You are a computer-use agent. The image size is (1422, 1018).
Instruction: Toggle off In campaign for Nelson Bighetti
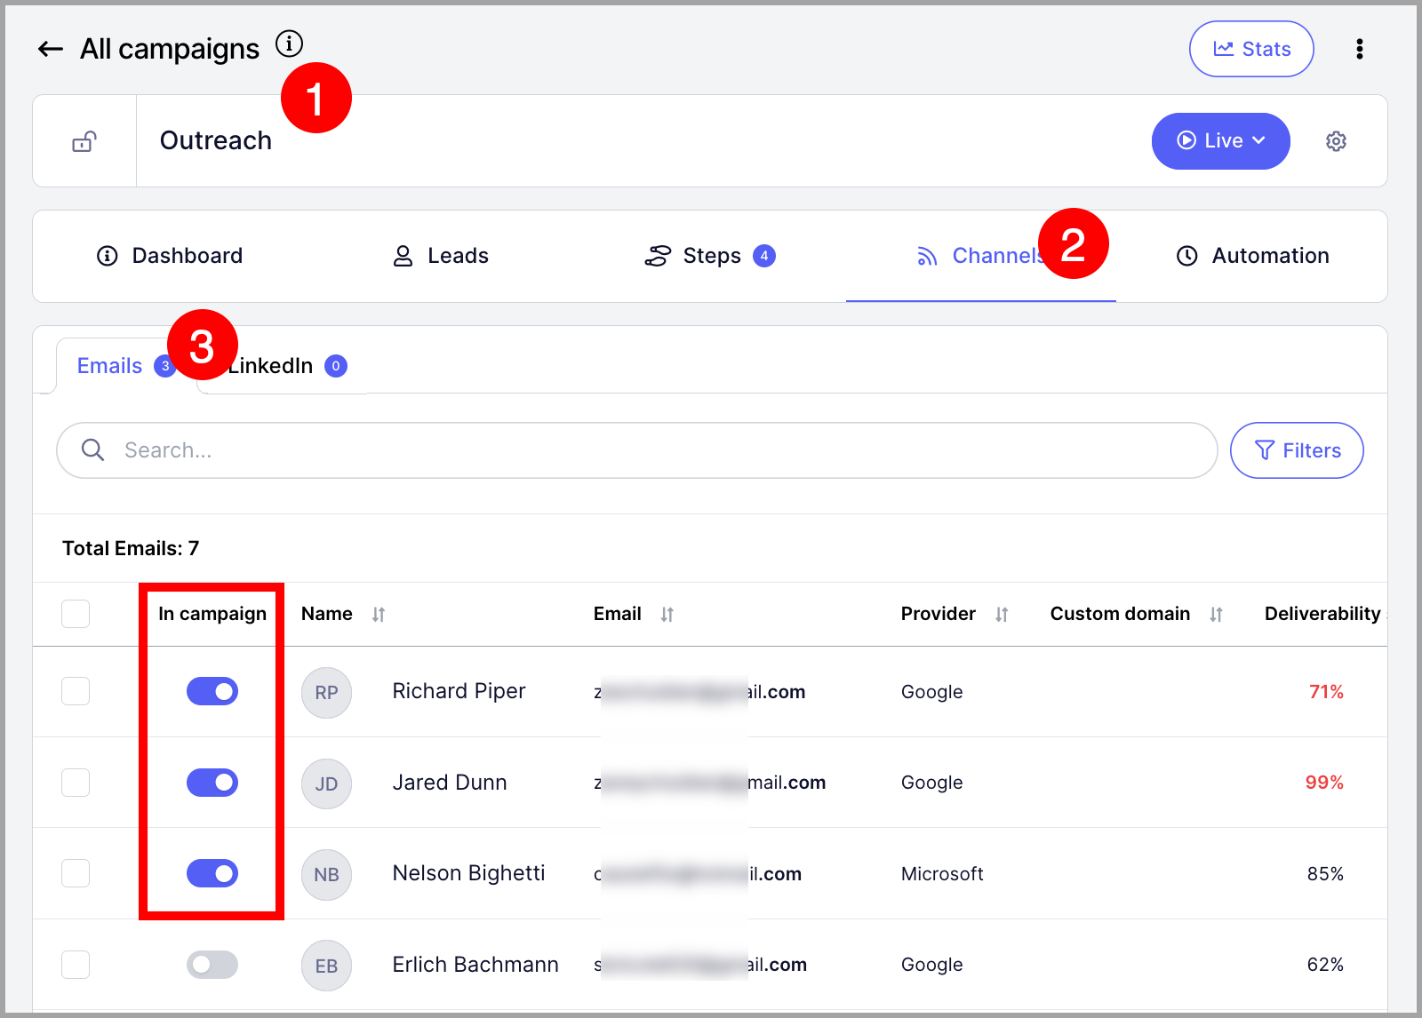(212, 873)
